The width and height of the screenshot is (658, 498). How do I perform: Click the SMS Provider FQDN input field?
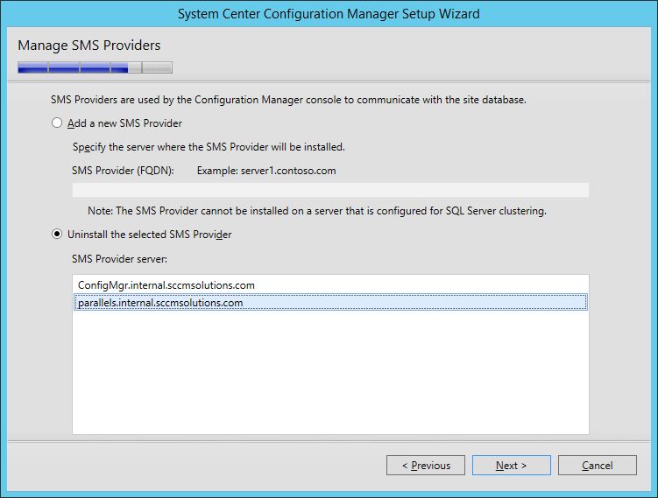click(330, 190)
